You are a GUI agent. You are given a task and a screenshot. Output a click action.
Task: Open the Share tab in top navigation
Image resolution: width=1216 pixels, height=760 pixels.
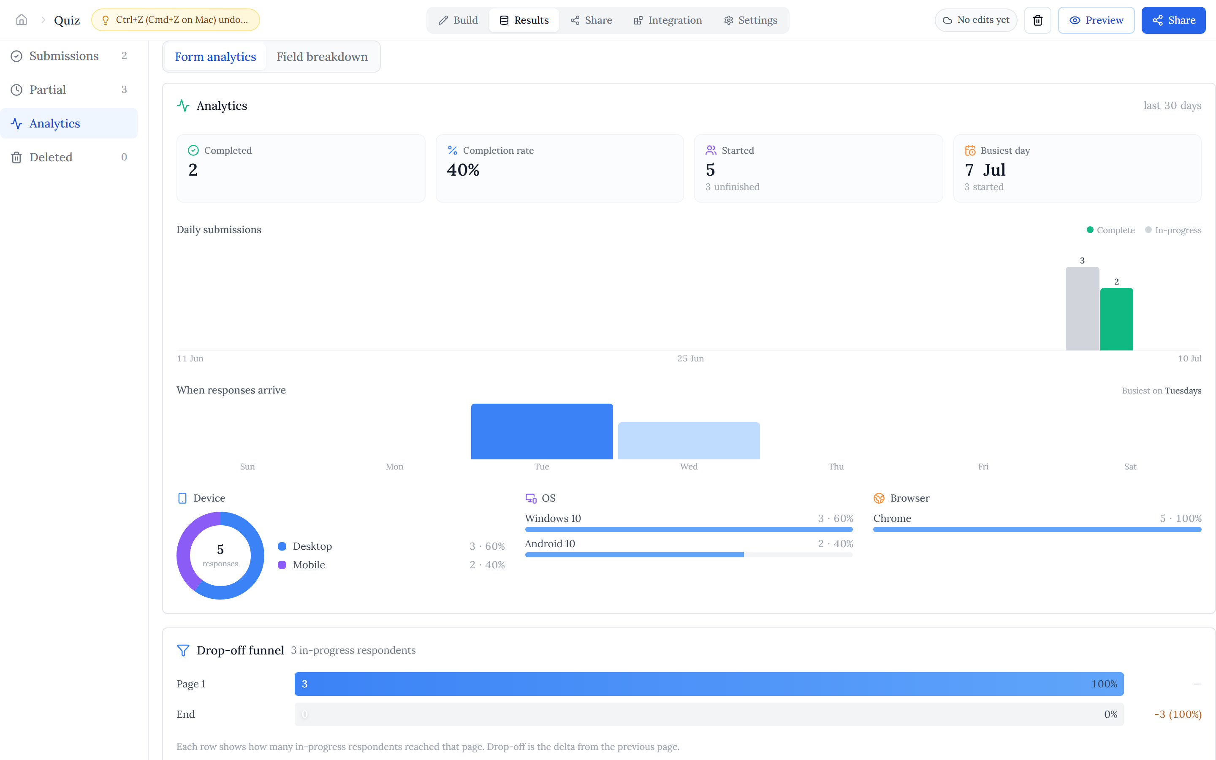click(592, 20)
